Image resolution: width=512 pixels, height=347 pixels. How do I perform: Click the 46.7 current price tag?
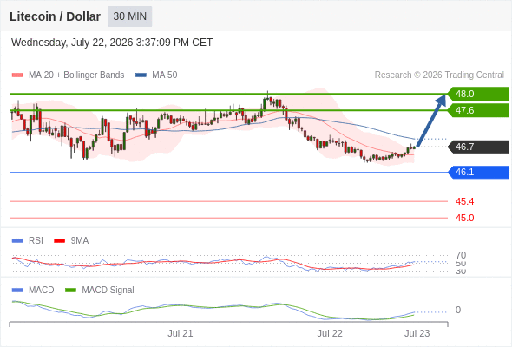click(478, 147)
